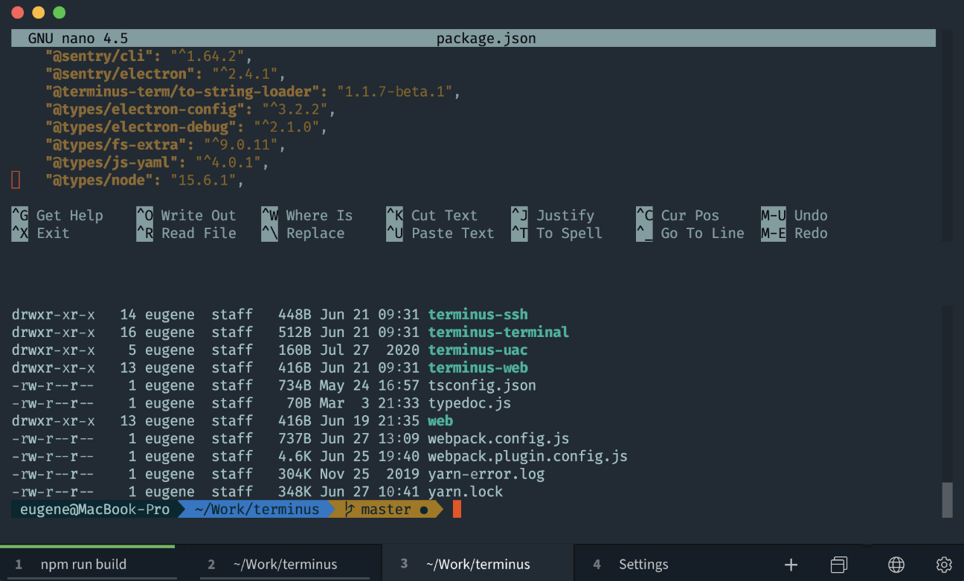
Task: Click the green fullscreen window button
Action: (60, 13)
